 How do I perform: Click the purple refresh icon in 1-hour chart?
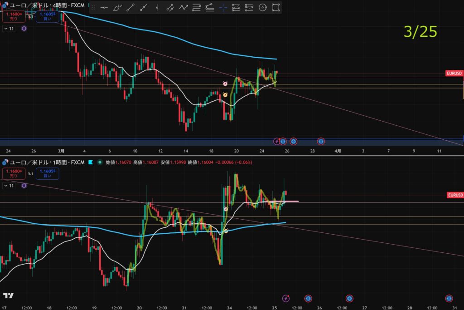pos(24,185)
